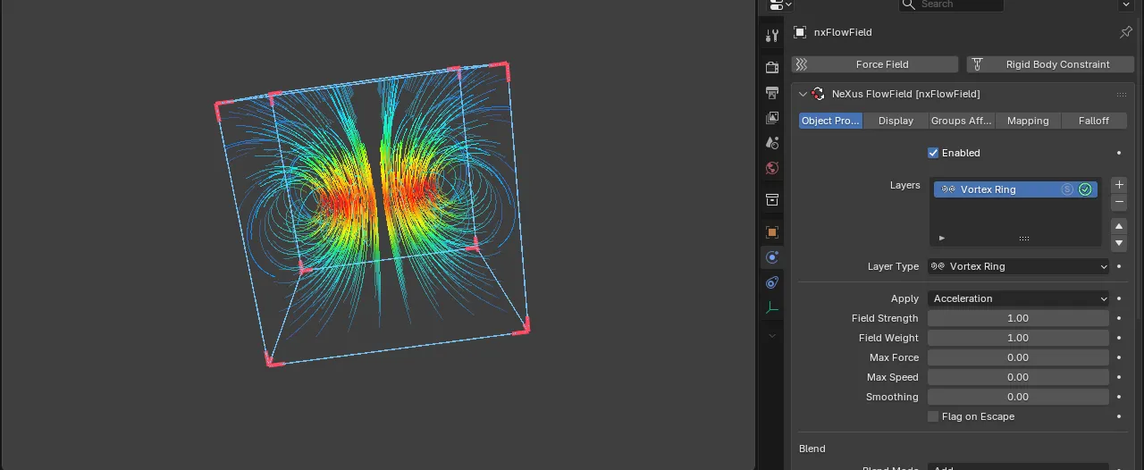Enable the Flag on Escape checkbox

[933, 416]
